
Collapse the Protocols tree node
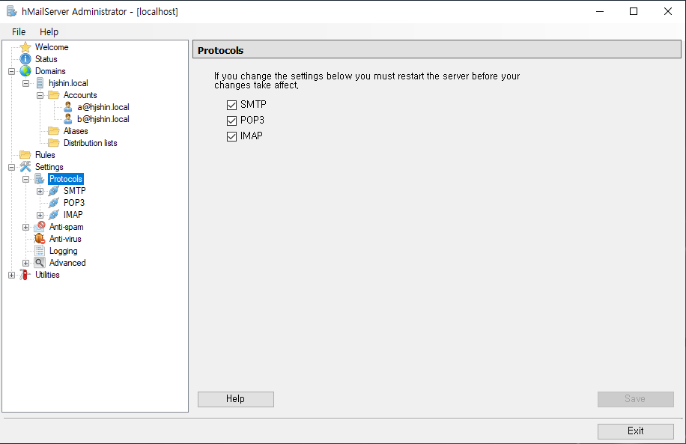pos(25,179)
